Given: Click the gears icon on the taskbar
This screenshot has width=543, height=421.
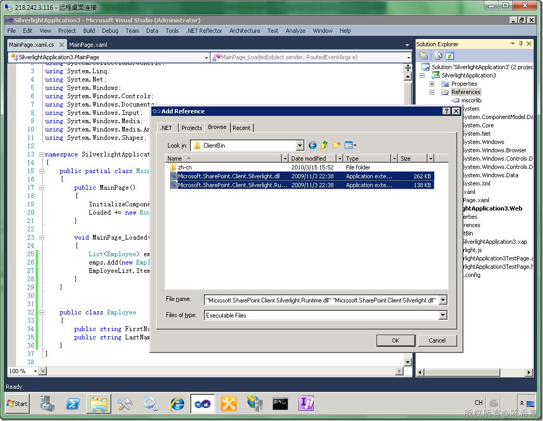Looking at the screenshot, I should 151,403.
